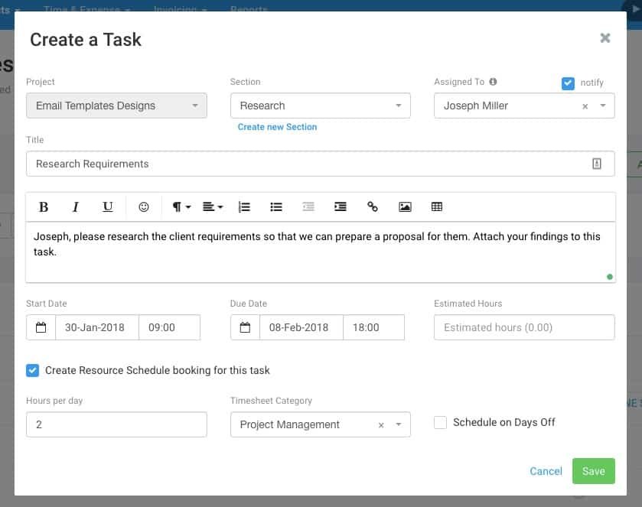Click the underline formatting icon
The image size is (642, 507).
point(108,207)
